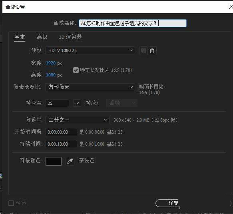
Task: Enable the 预览 checkbox
Action: pos(11,203)
